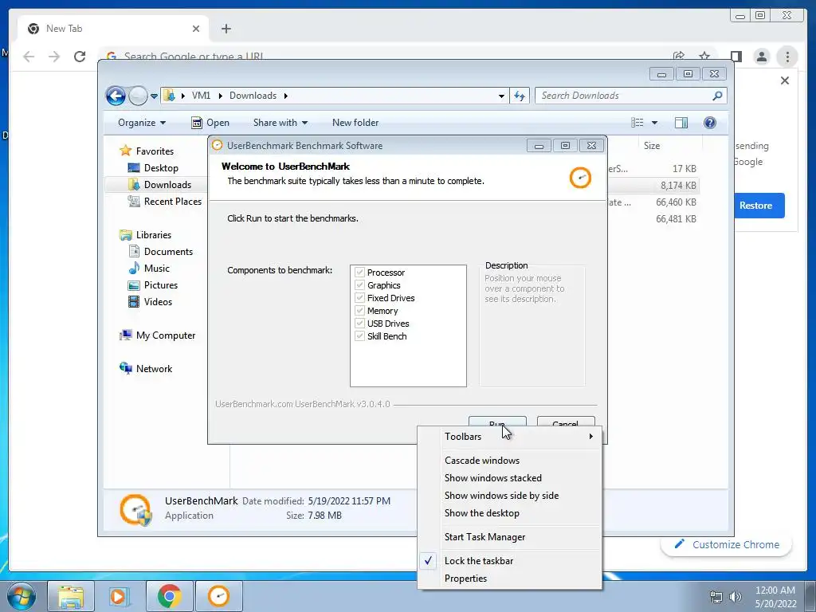Click the UserBenchmark title bar icon
Viewport: 816px width, 612px height.
pos(217,146)
